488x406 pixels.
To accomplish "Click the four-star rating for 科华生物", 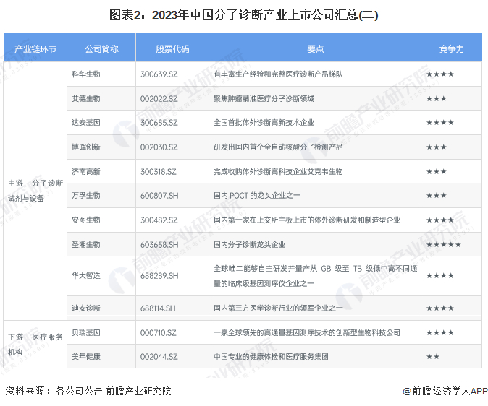I will point(440,74).
